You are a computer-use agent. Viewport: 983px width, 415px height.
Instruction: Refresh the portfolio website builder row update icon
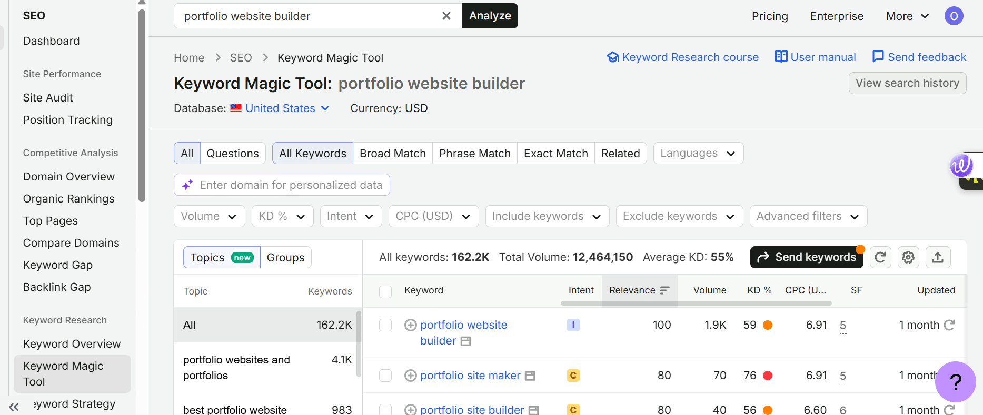click(949, 325)
